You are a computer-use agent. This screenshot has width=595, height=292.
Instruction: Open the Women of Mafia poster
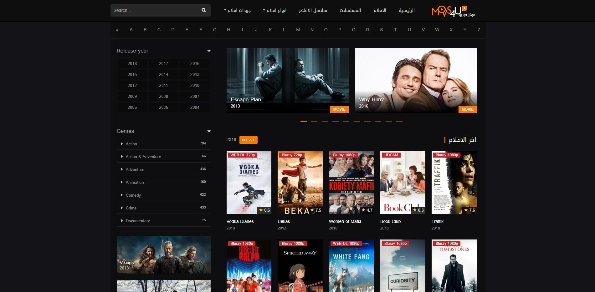351,182
